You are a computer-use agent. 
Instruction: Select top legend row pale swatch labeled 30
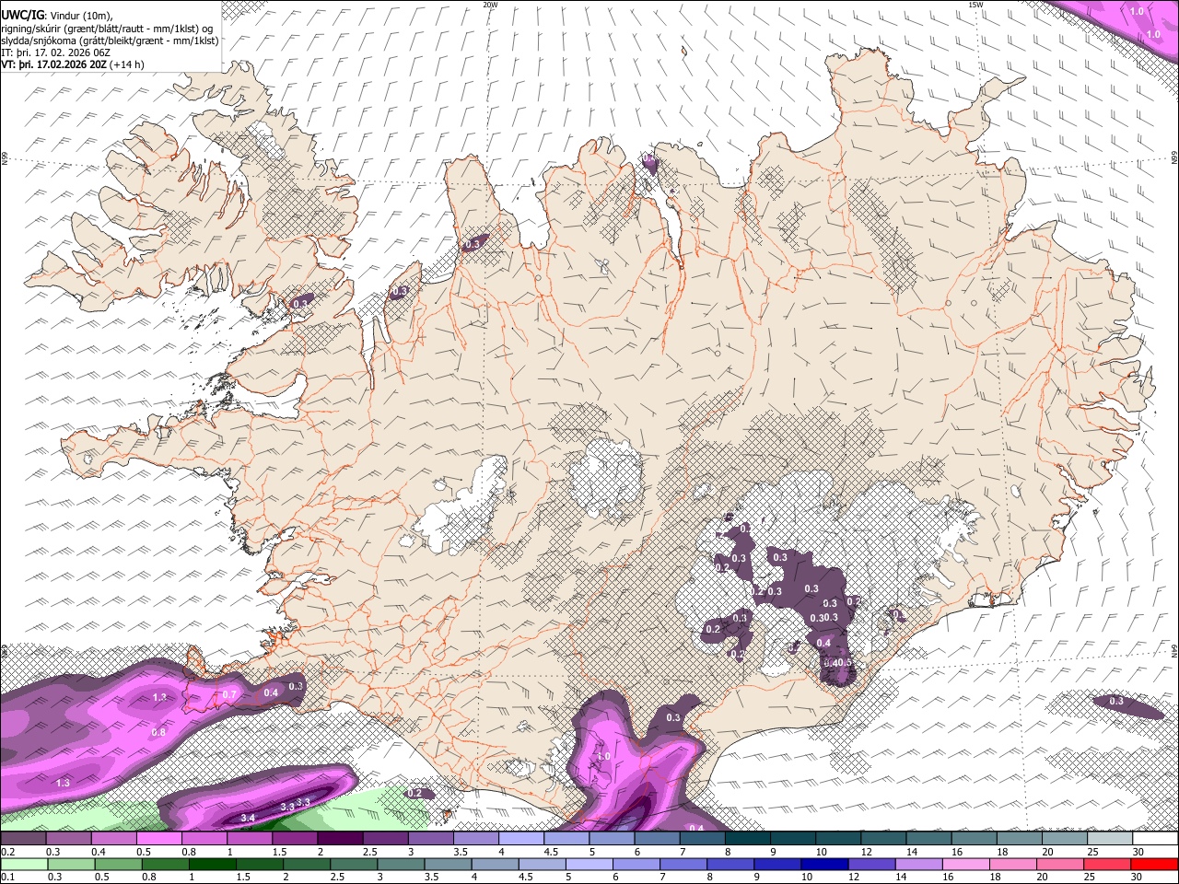1153,839
